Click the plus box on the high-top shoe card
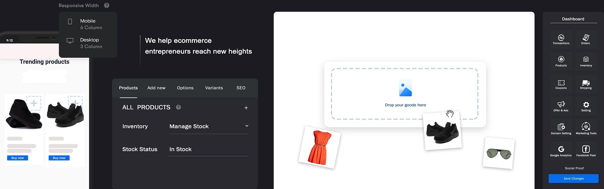Screen dimensions: 604x189 pyautogui.click(x=34, y=103)
